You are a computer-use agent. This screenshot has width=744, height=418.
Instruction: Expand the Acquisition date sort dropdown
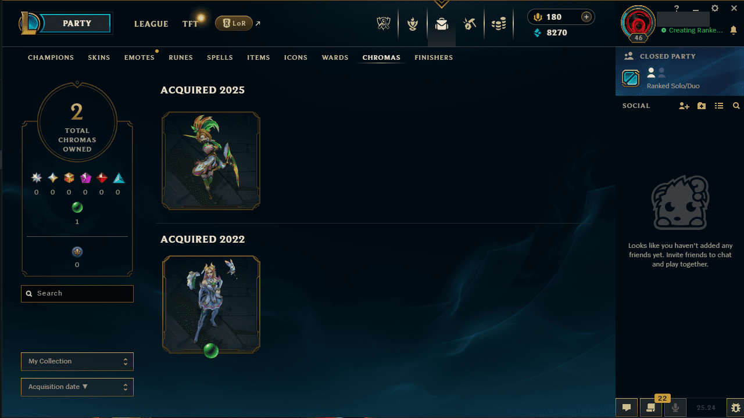coord(77,387)
